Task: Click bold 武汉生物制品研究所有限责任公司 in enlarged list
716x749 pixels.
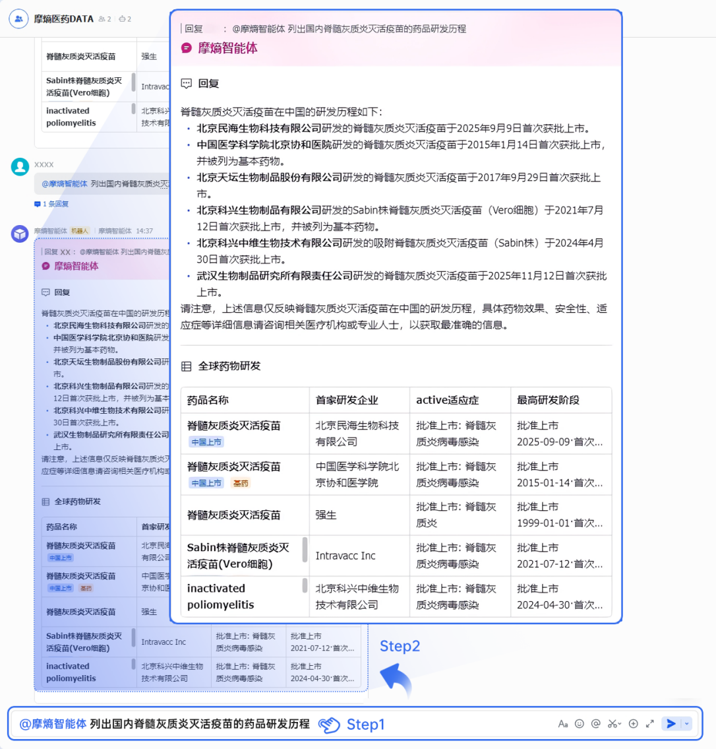Action: point(274,276)
